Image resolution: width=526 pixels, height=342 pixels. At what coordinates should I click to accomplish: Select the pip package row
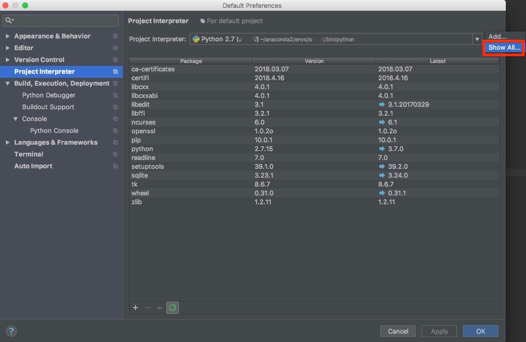[x=314, y=140]
